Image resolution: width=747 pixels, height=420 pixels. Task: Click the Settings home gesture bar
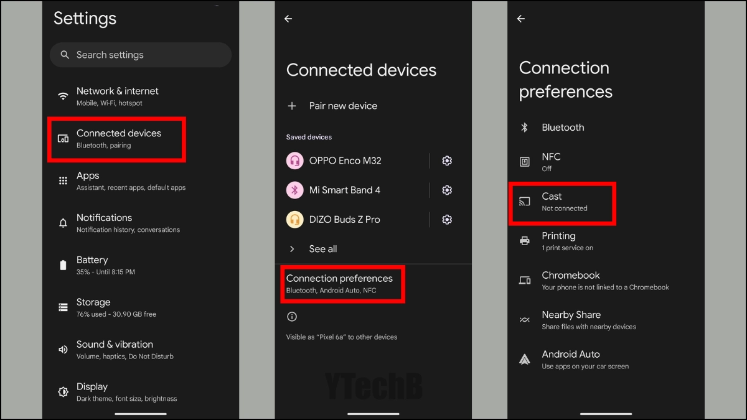141,414
